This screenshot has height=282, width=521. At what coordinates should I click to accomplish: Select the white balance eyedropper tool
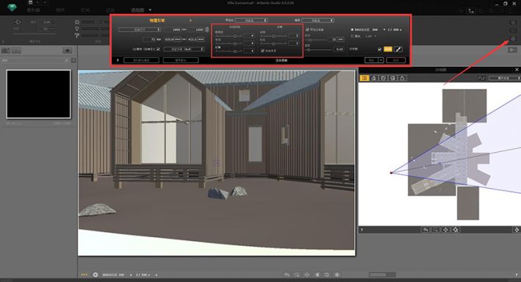pyautogui.click(x=398, y=49)
